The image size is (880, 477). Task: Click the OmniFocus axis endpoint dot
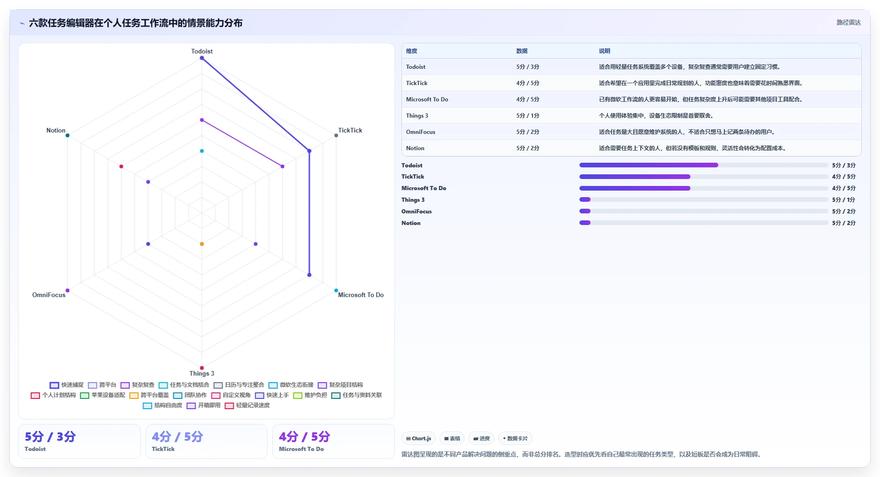click(x=67, y=291)
